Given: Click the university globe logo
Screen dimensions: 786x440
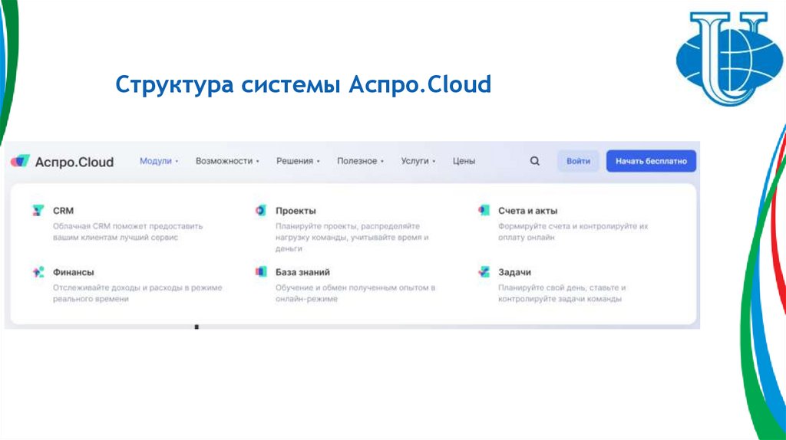Looking at the screenshot, I should click(x=729, y=58).
